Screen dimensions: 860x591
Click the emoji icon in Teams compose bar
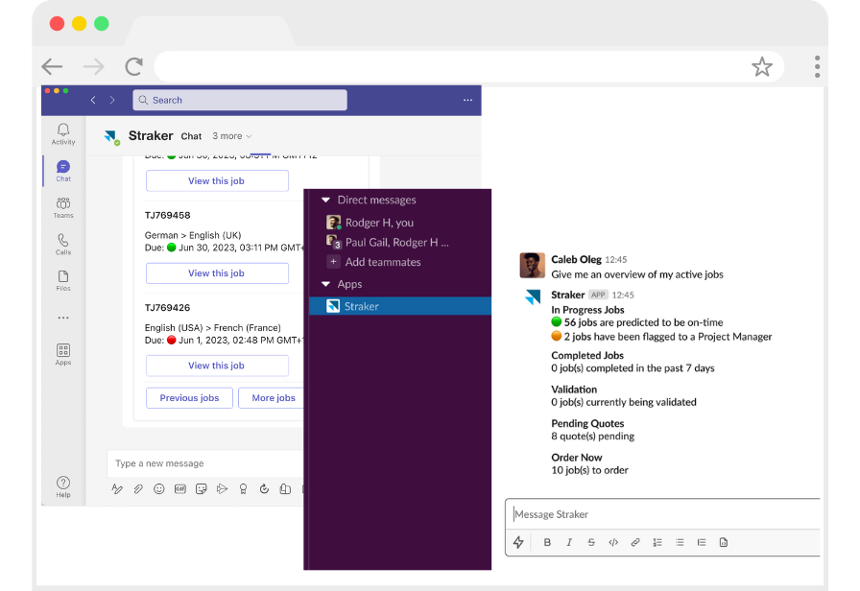[x=159, y=489]
